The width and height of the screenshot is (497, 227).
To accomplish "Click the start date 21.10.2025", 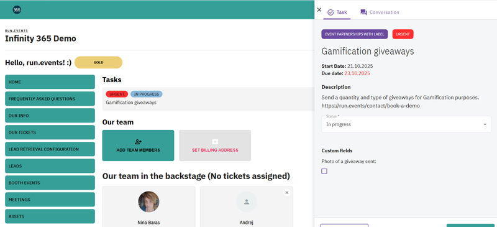I will coord(360,66).
